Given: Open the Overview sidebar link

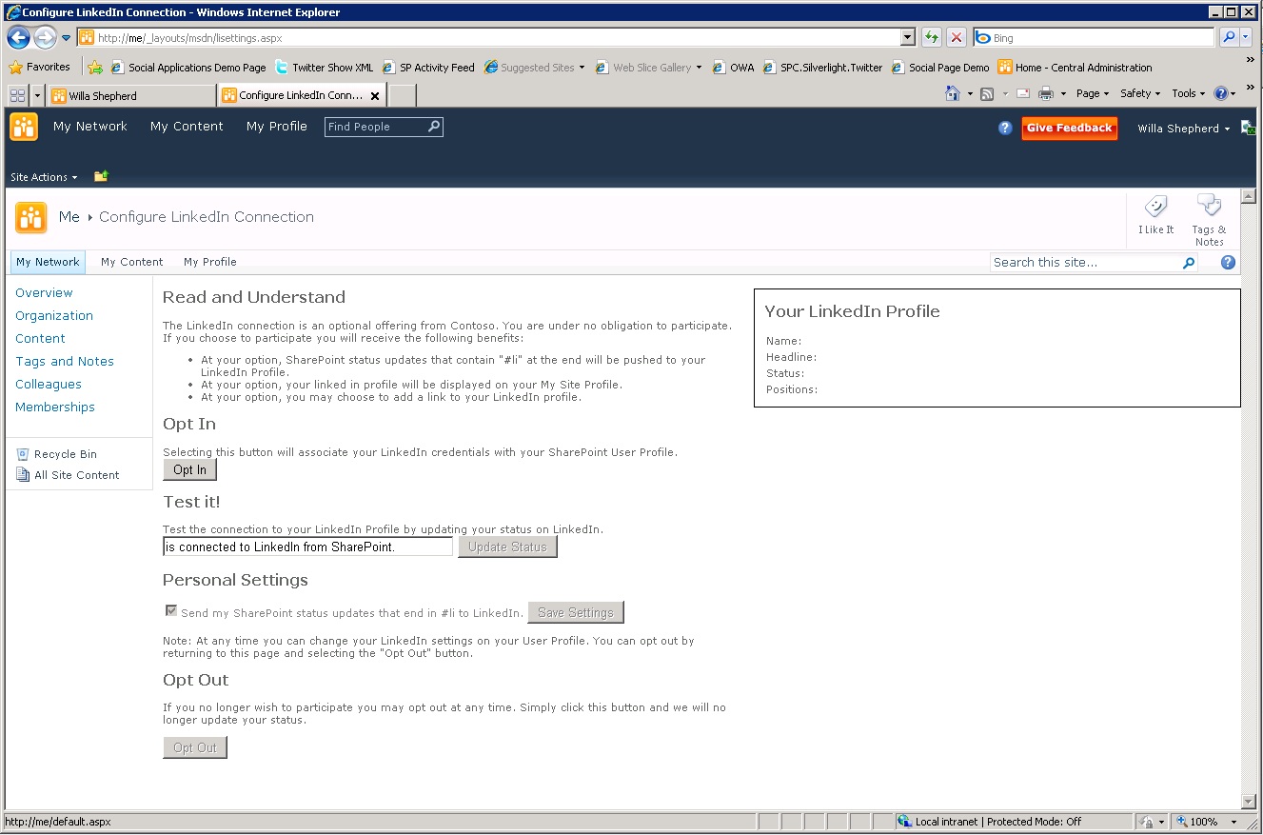Looking at the screenshot, I should click(44, 292).
